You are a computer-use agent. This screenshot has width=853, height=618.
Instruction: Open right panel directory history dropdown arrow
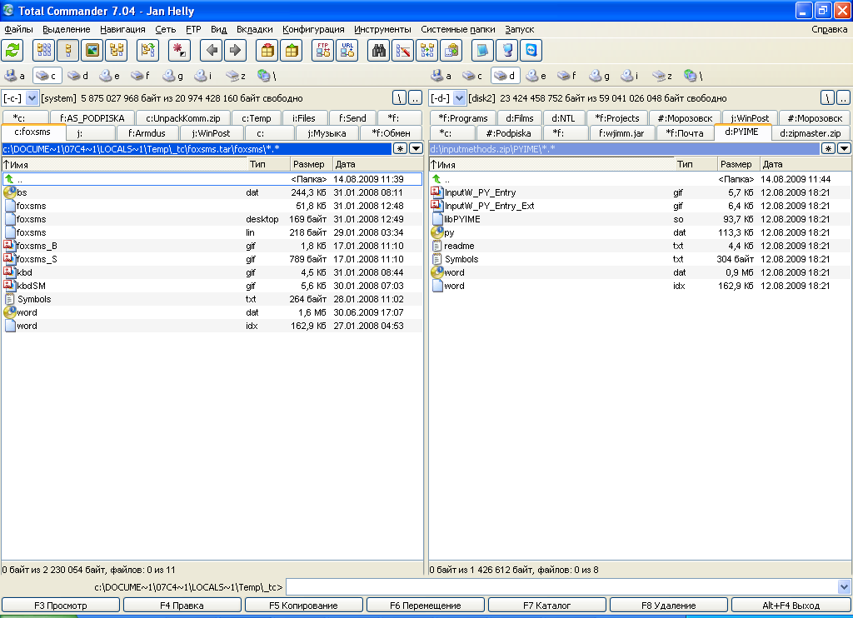pos(845,148)
